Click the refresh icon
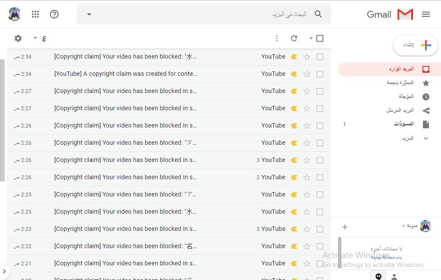This screenshot has width=441, height=280. click(x=294, y=38)
